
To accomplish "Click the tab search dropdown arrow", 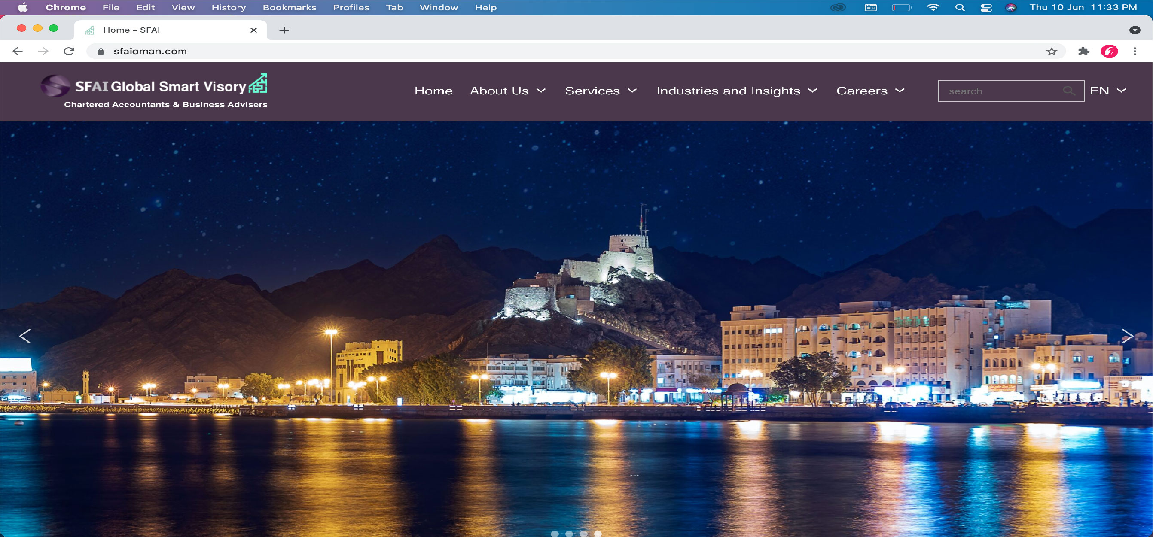I will (1135, 30).
